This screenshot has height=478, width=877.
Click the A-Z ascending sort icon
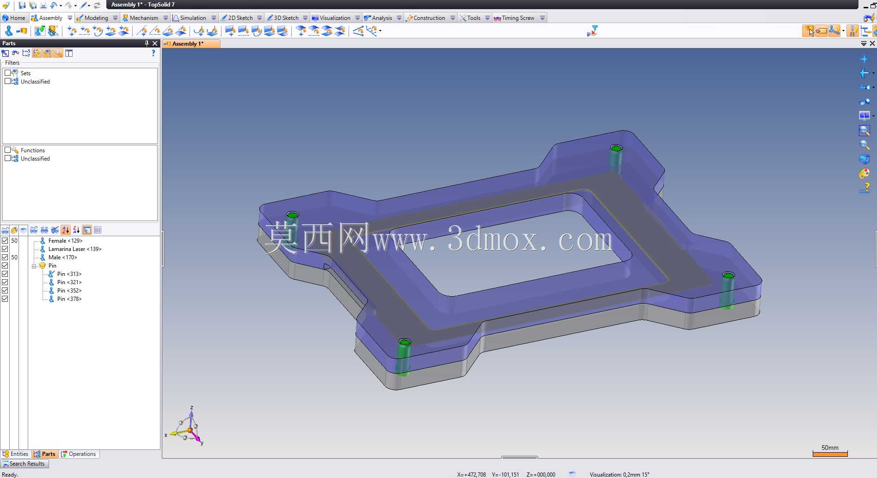[x=66, y=230]
